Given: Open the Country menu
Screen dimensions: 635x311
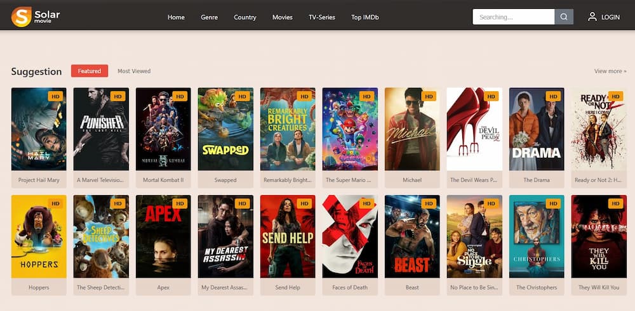Looking at the screenshot, I should click(245, 17).
